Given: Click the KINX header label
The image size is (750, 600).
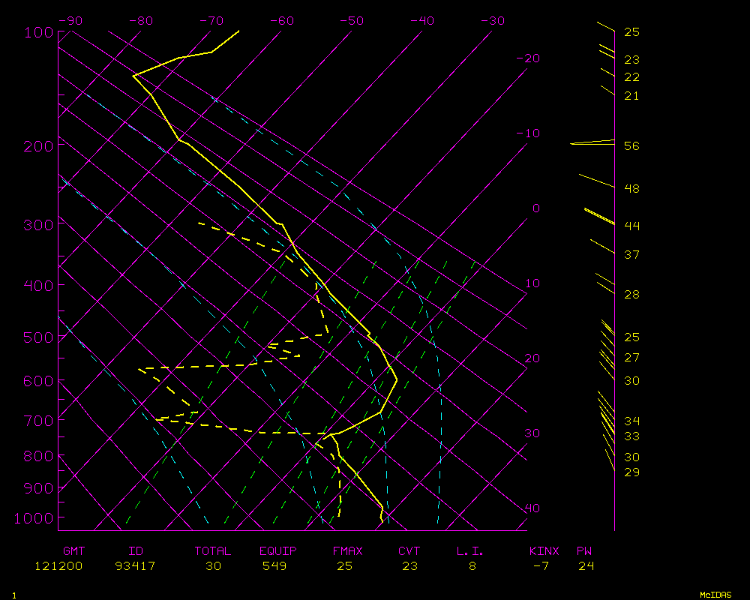Looking at the screenshot, I should [x=544, y=551].
